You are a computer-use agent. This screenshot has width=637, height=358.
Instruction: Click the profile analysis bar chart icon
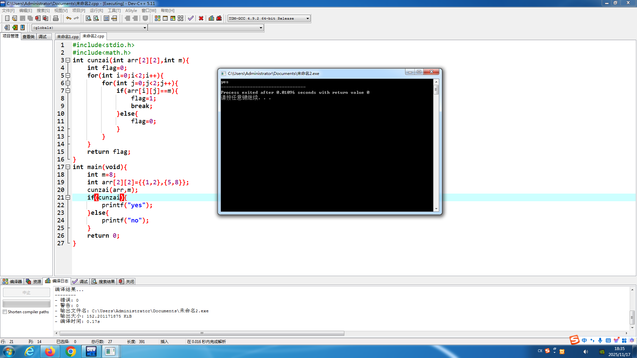coord(211,18)
